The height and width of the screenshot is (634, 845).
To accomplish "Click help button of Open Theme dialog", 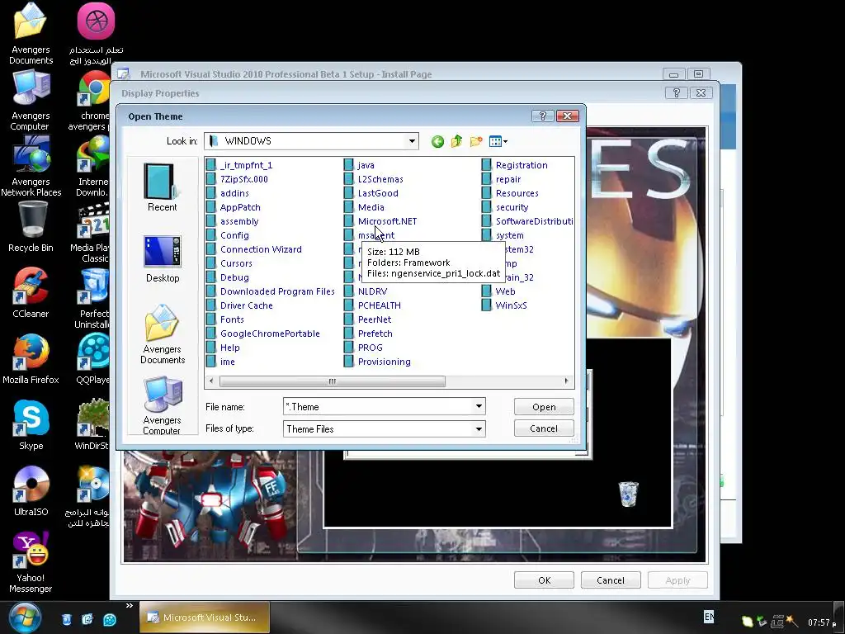I will click(x=543, y=116).
